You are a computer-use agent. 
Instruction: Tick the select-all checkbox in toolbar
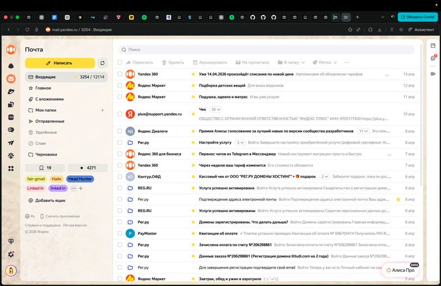click(x=120, y=63)
